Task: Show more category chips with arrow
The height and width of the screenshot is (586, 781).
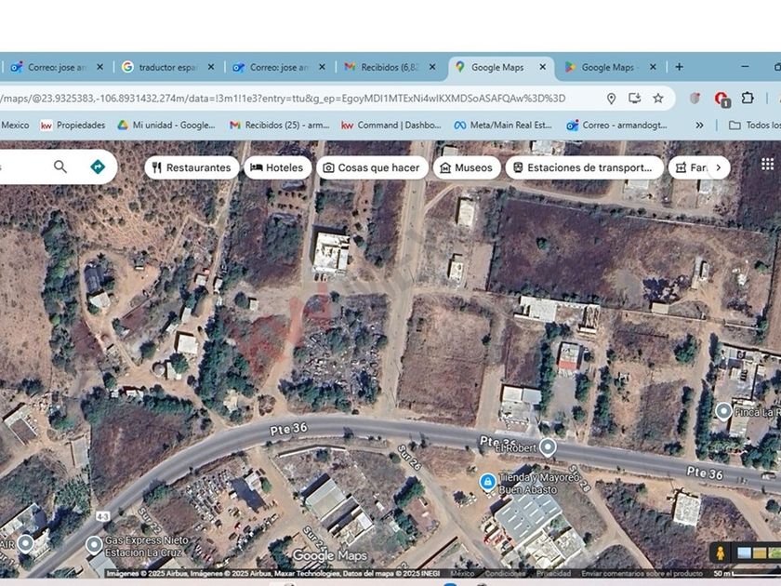Action: tap(718, 167)
